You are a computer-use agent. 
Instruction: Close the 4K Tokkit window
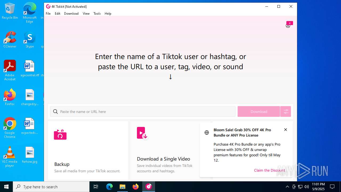[291, 6]
